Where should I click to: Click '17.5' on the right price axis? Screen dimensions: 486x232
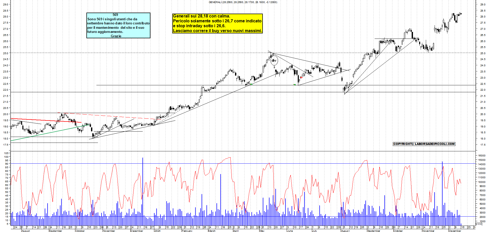tap(483, 145)
